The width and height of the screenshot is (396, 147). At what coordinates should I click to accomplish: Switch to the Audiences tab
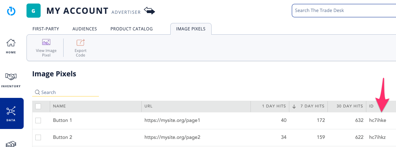[84, 29]
